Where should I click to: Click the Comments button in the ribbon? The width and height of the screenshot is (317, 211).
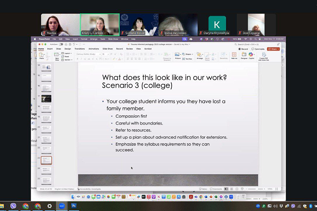point(258,49)
